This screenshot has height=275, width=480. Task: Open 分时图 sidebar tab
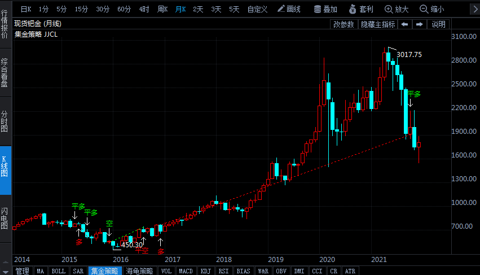pyautogui.click(x=5, y=121)
